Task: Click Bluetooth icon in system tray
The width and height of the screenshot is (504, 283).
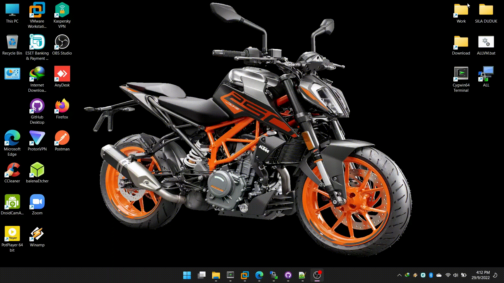Action: 431,275
